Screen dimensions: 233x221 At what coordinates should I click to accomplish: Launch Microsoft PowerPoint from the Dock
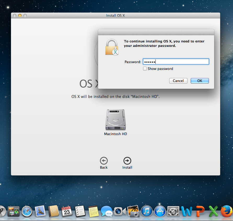(x=200, y=211)
